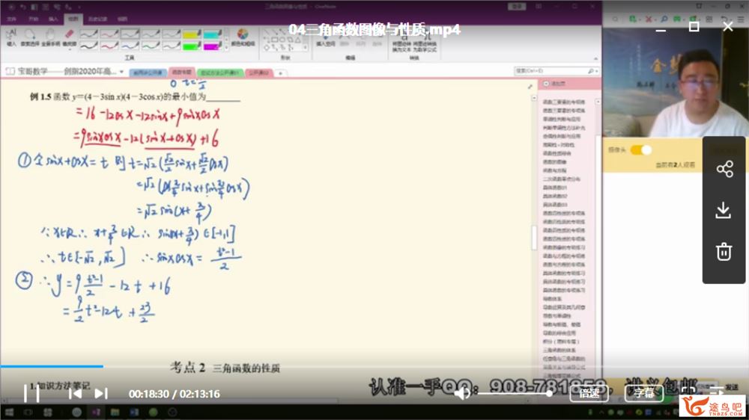
Task: Select the type text tool
Action: click(x=11, y=37)
